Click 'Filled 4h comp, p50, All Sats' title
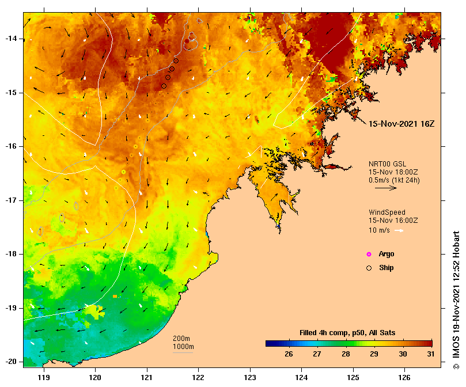Screen dimensions: 466x387 pos(347,333)
